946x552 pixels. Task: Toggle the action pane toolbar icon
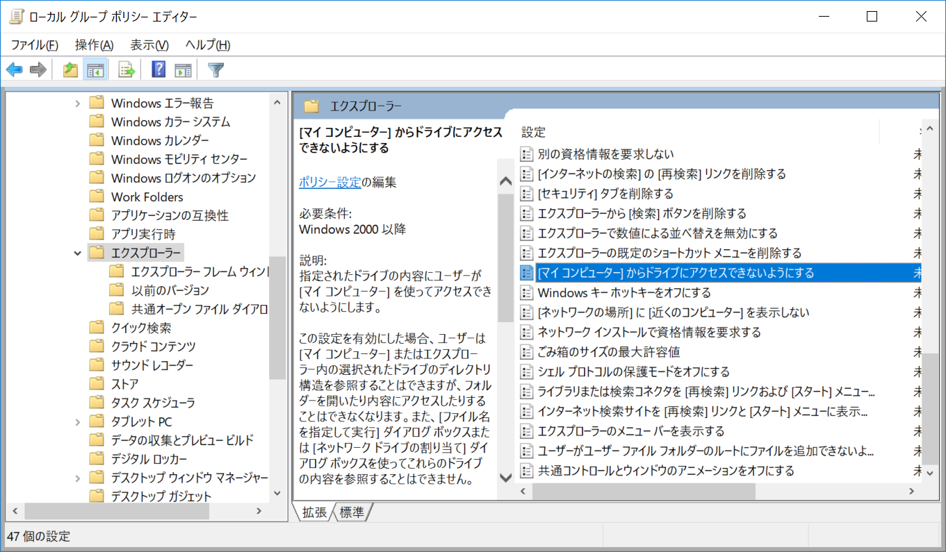tap(183, 69)
